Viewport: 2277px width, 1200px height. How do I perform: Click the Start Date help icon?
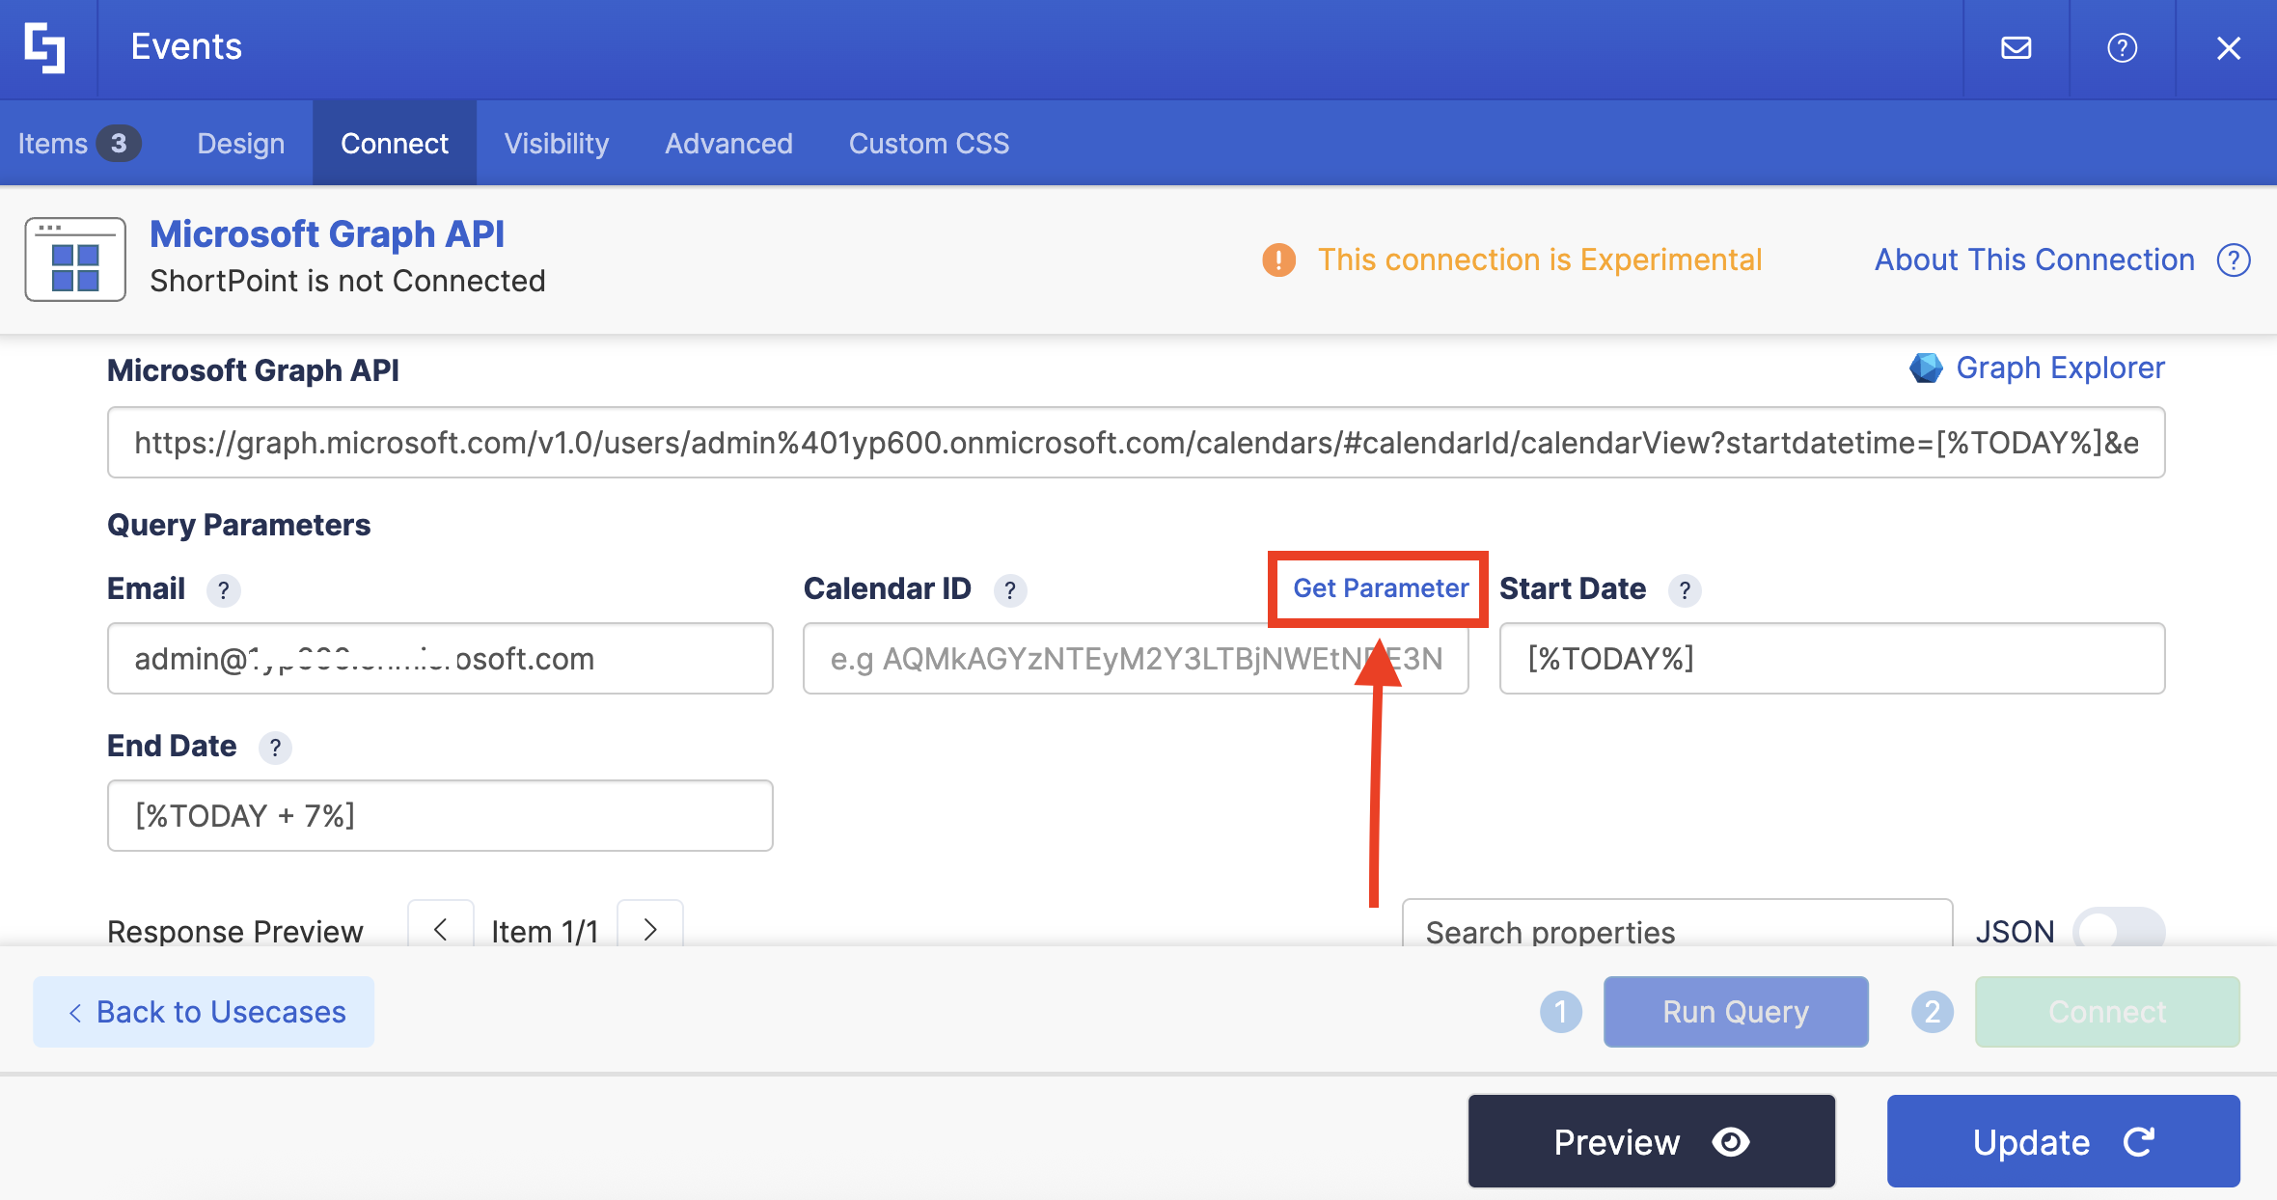click(x=1684, y=590)
